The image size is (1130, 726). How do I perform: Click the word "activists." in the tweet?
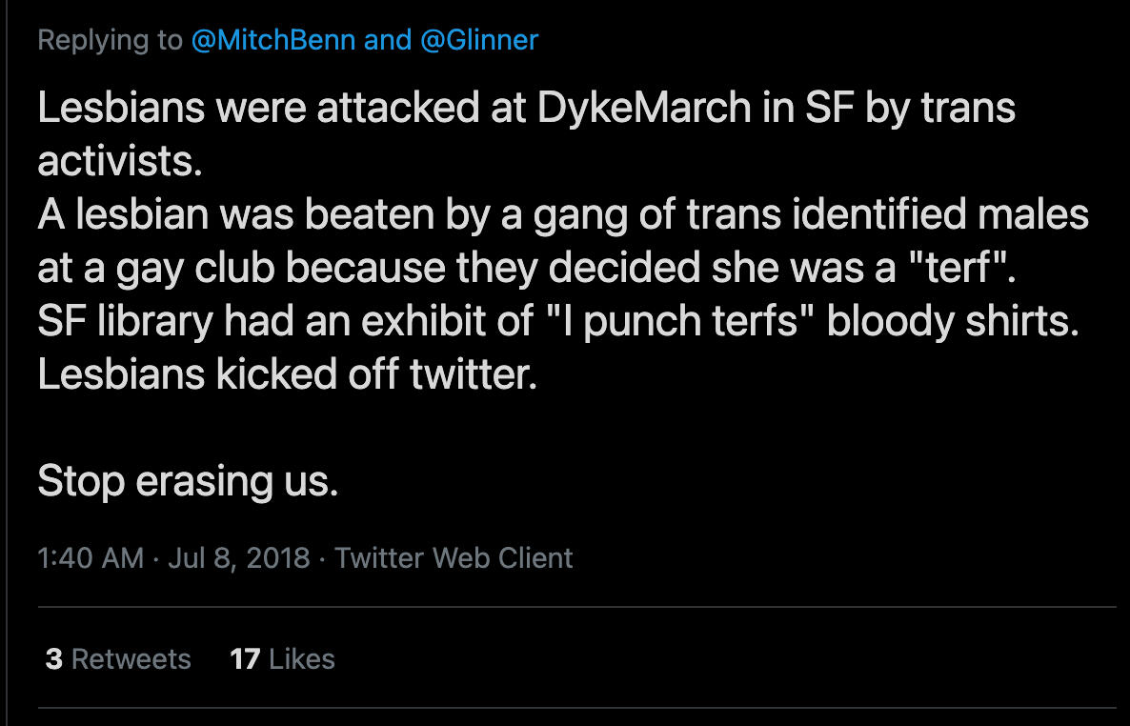(x=120, y=162)
